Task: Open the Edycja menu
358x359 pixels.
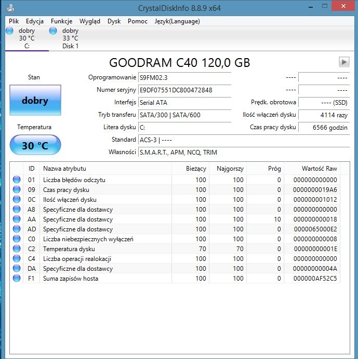Action: (x=35, y=21)
